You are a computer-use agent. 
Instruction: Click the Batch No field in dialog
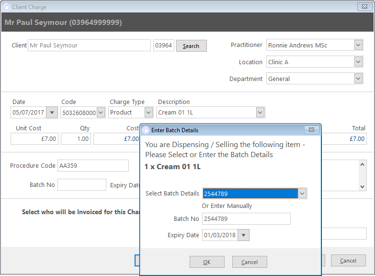246,219
